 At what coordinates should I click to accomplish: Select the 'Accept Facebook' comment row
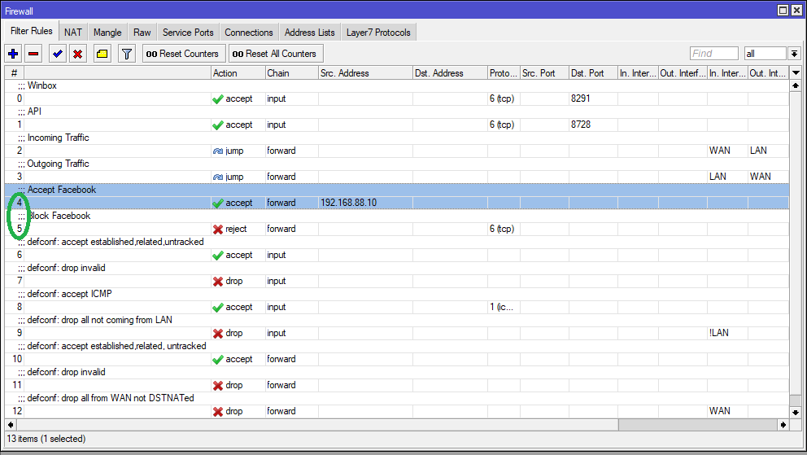point(396,190)
